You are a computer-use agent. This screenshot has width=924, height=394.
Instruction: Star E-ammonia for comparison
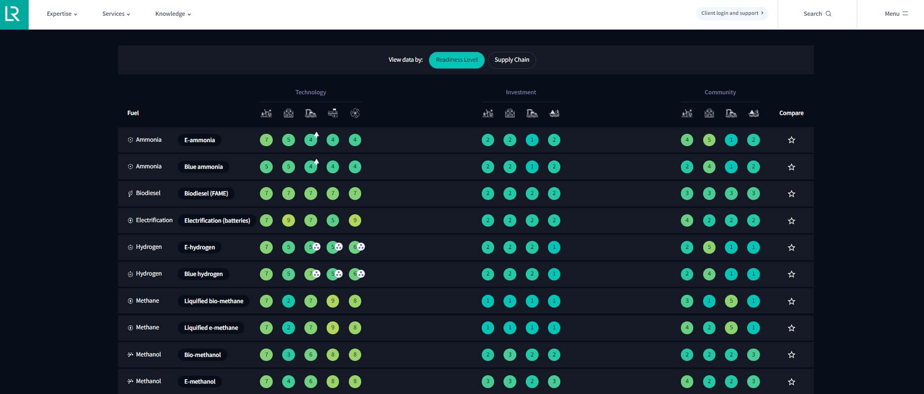[x=791, y=140]
